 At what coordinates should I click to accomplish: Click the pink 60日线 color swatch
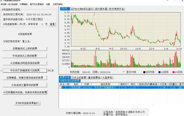[173, 72]
